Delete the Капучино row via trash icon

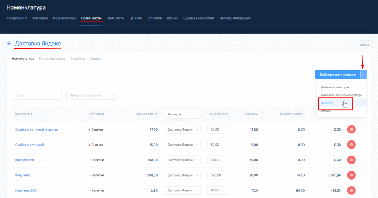[351, 175]
